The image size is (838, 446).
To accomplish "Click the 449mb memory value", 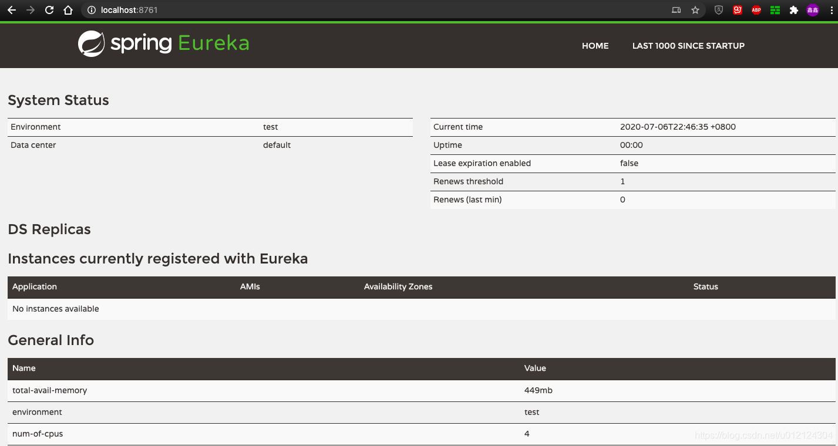I will (539, 390).
